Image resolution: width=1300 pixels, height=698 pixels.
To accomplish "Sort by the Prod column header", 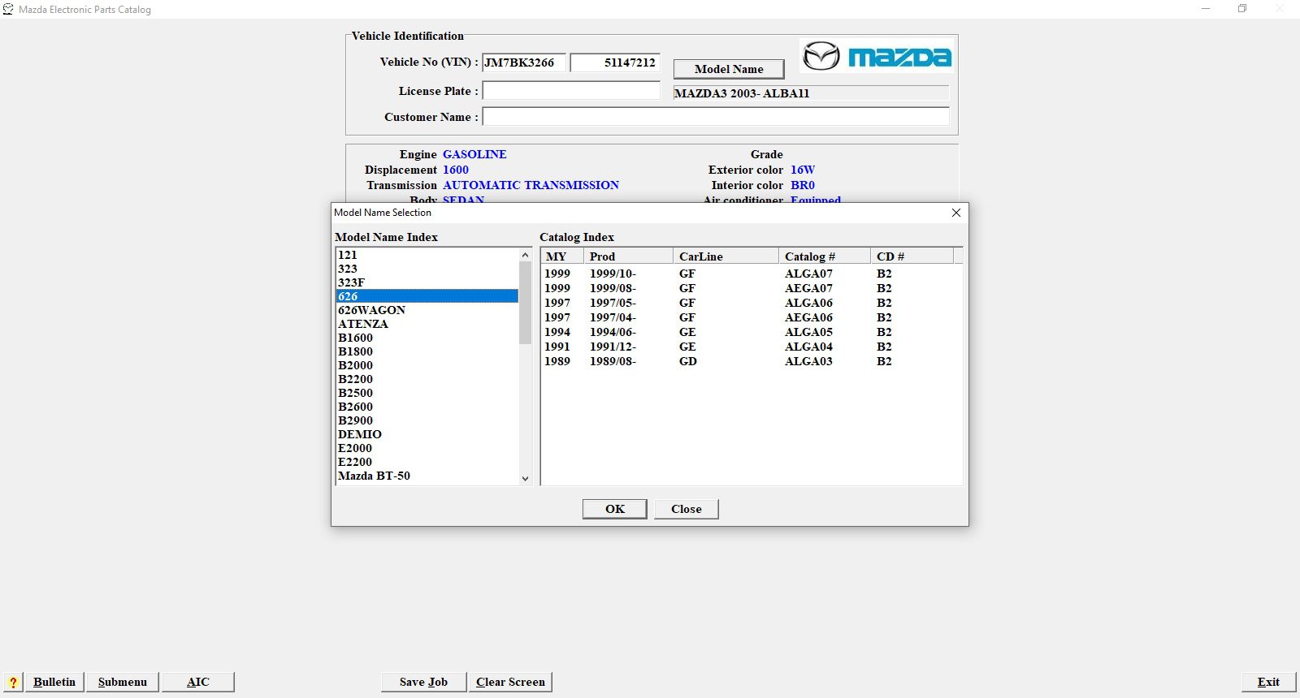I will click(x=628, y=256).
